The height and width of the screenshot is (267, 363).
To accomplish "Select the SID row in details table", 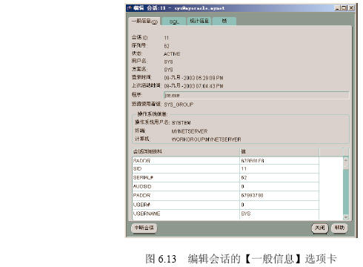I will pos(226,169).
